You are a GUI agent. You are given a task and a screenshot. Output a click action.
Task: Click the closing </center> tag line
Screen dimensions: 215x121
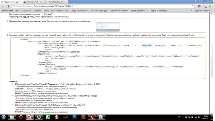tap(24, 75)
